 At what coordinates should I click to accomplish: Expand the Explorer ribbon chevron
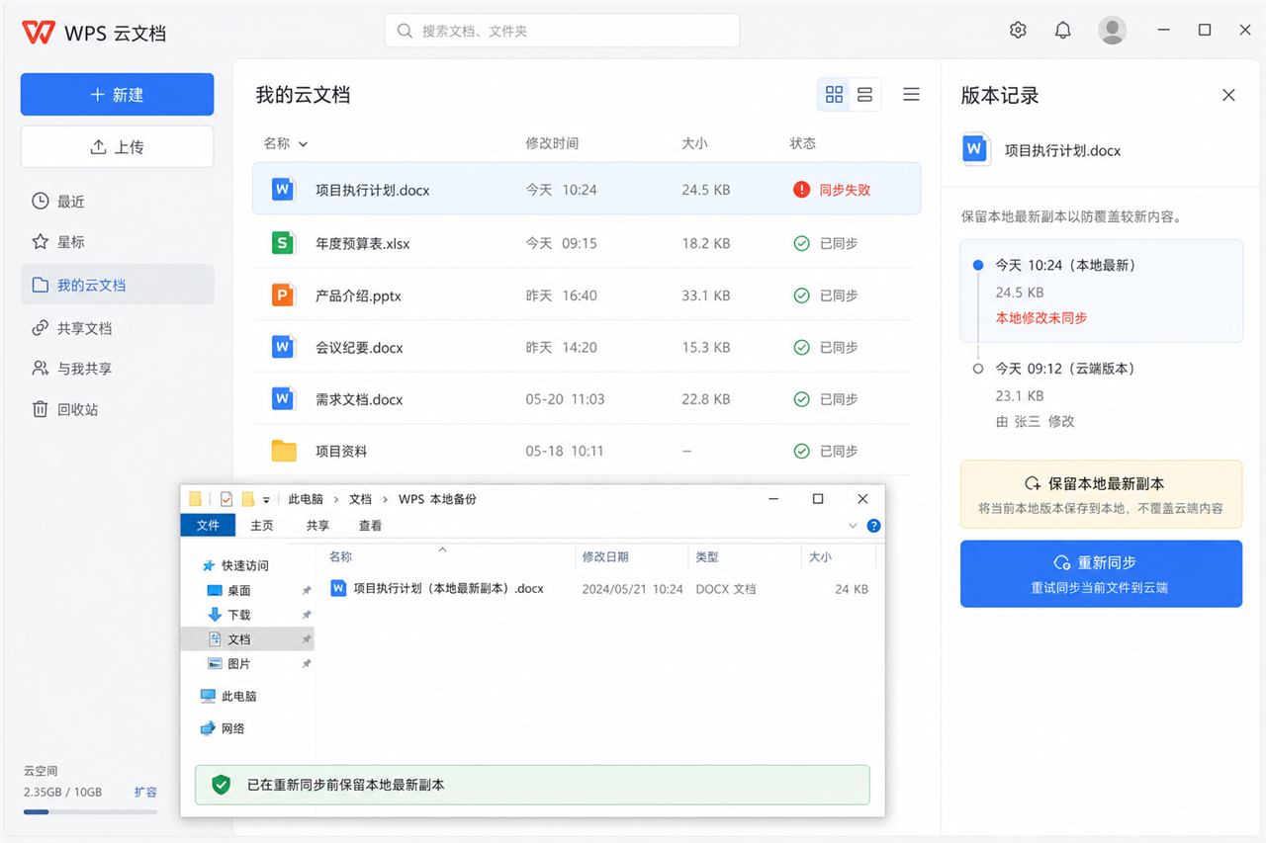point(853,525)
